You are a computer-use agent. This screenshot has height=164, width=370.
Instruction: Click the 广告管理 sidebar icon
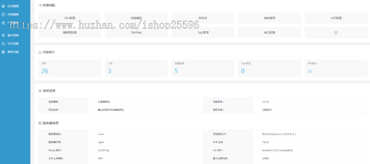[3, 23]
